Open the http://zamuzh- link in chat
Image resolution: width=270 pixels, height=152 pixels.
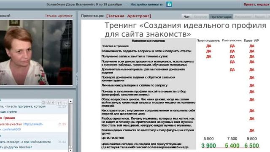pos(33,124)
